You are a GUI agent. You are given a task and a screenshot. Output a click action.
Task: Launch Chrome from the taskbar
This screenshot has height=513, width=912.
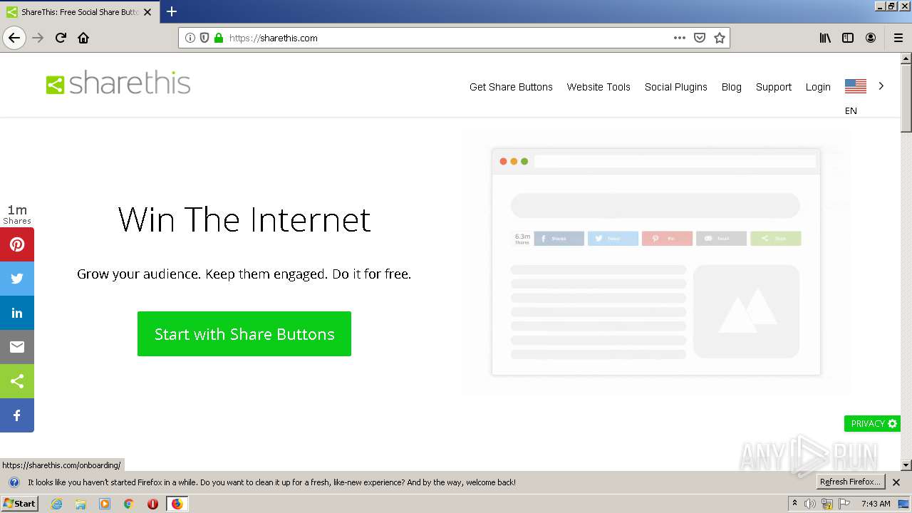(x=129, y=504)
